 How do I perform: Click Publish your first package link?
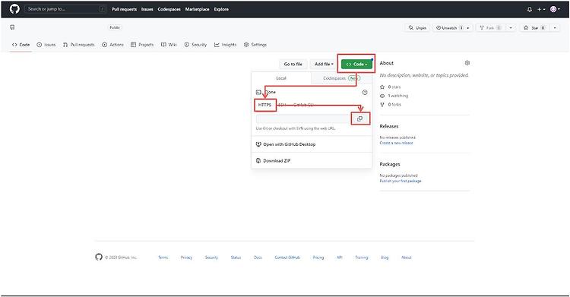point(401,181)
